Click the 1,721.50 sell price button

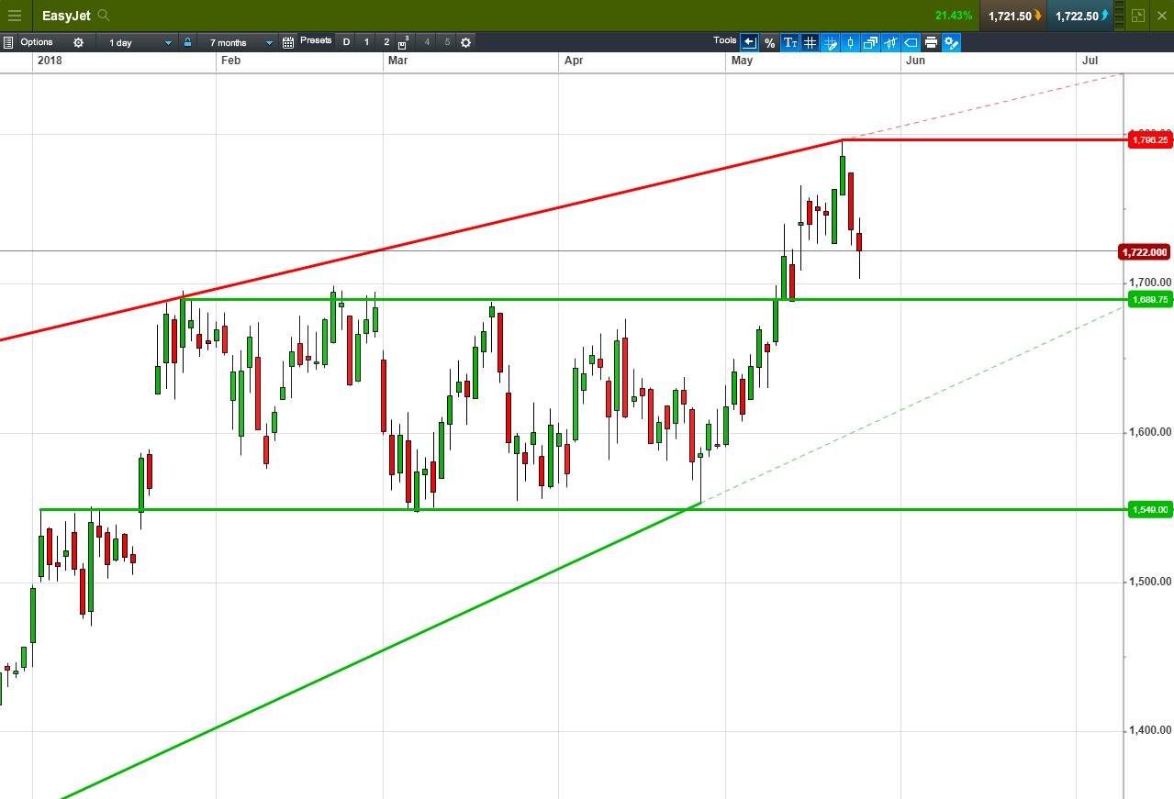coord(1013,16)
